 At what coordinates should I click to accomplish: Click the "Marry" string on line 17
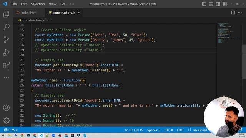coord(99,40)
